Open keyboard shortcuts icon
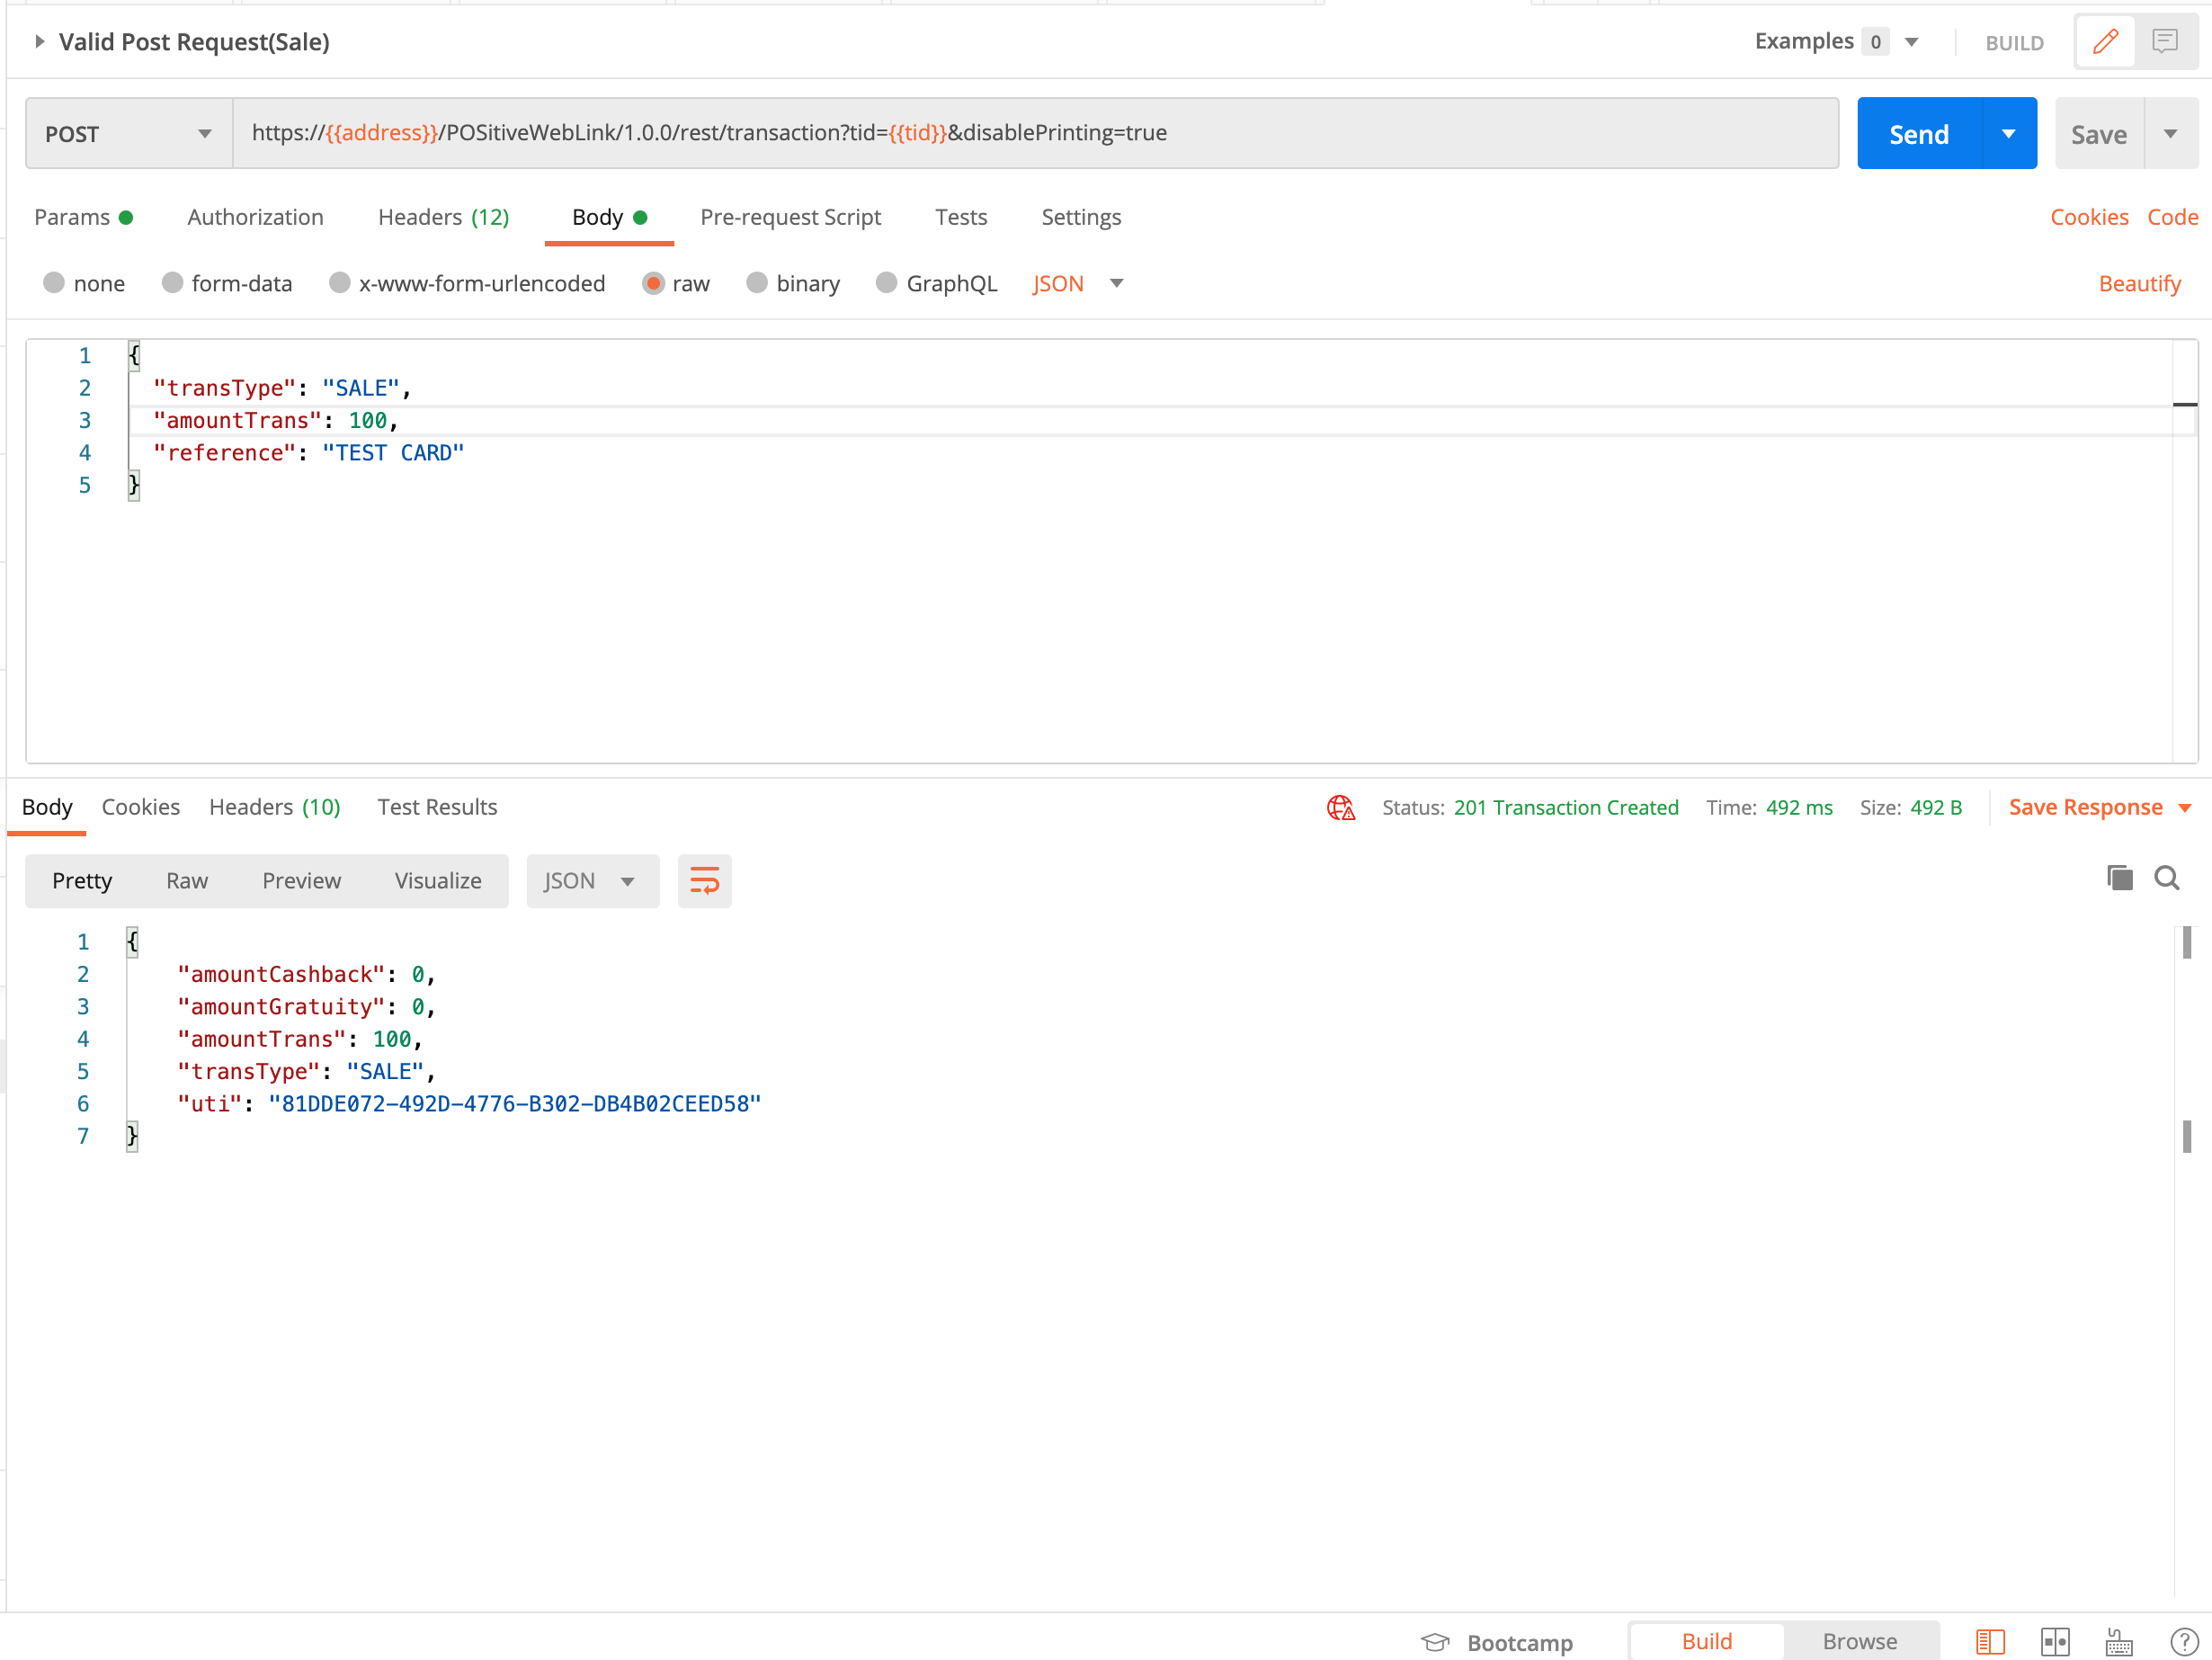 pyautogui.click(x=2119, y=1641)
